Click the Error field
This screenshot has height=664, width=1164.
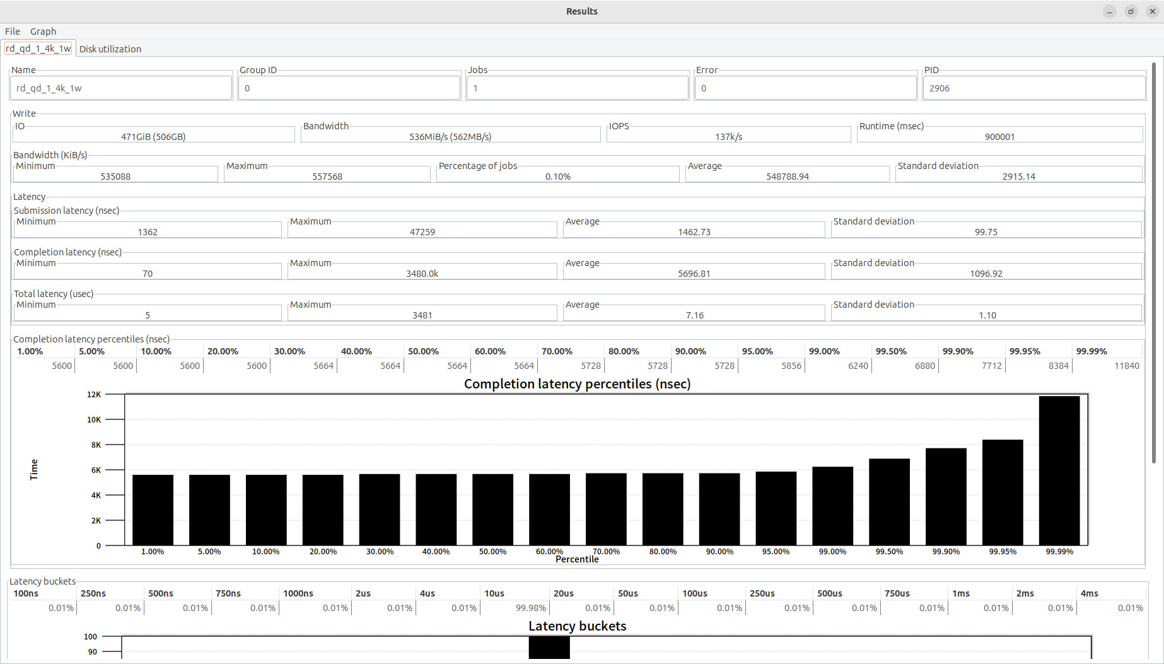click(805, 88)
